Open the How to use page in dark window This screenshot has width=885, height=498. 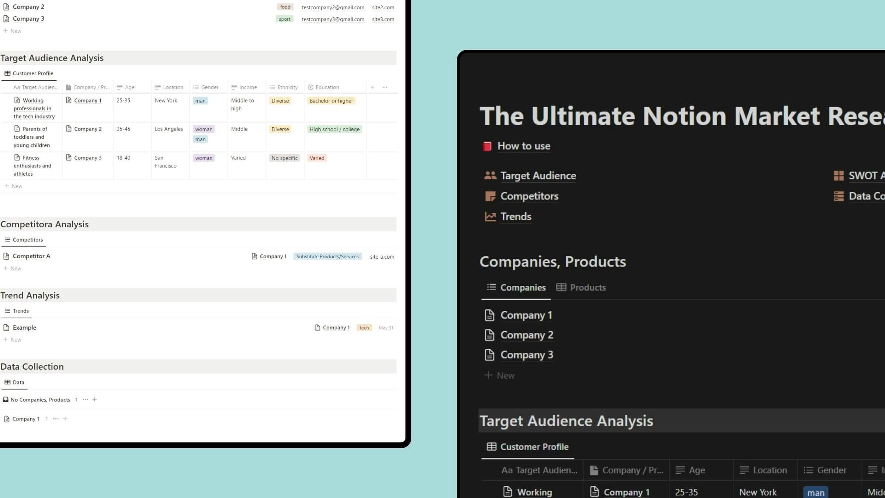coord(524,146)
